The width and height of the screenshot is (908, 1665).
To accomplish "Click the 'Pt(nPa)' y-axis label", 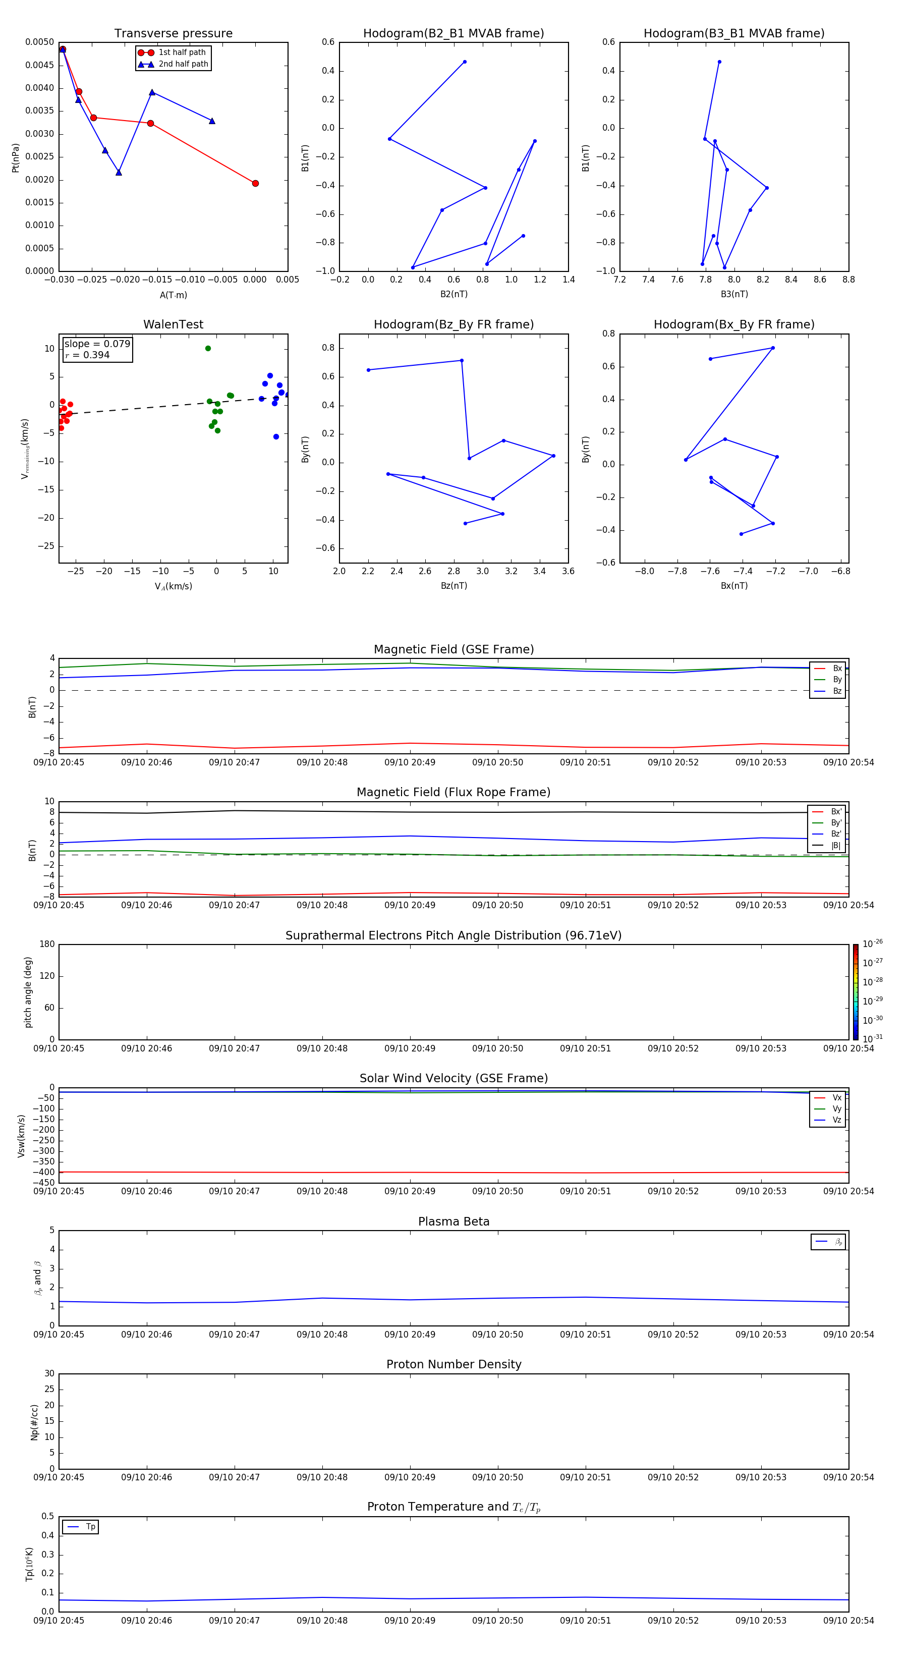I will tap(16, 158).
